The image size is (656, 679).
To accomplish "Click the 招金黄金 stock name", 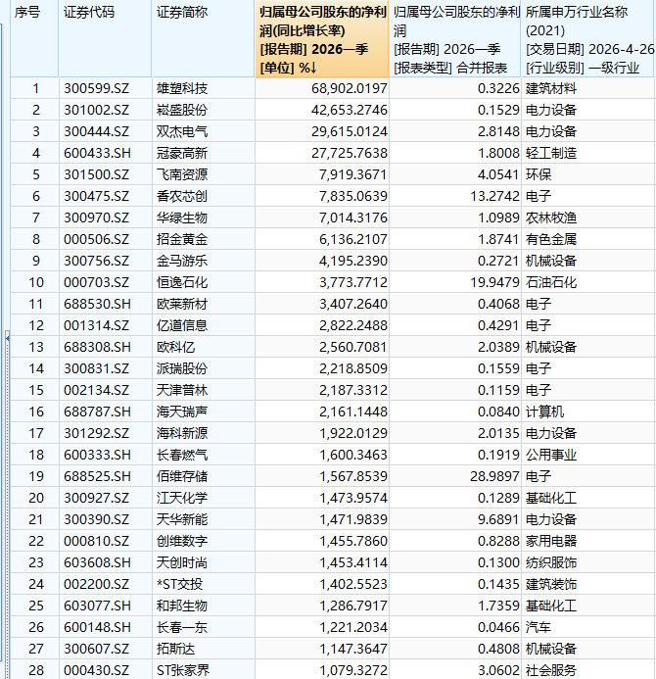I will 182,239.
